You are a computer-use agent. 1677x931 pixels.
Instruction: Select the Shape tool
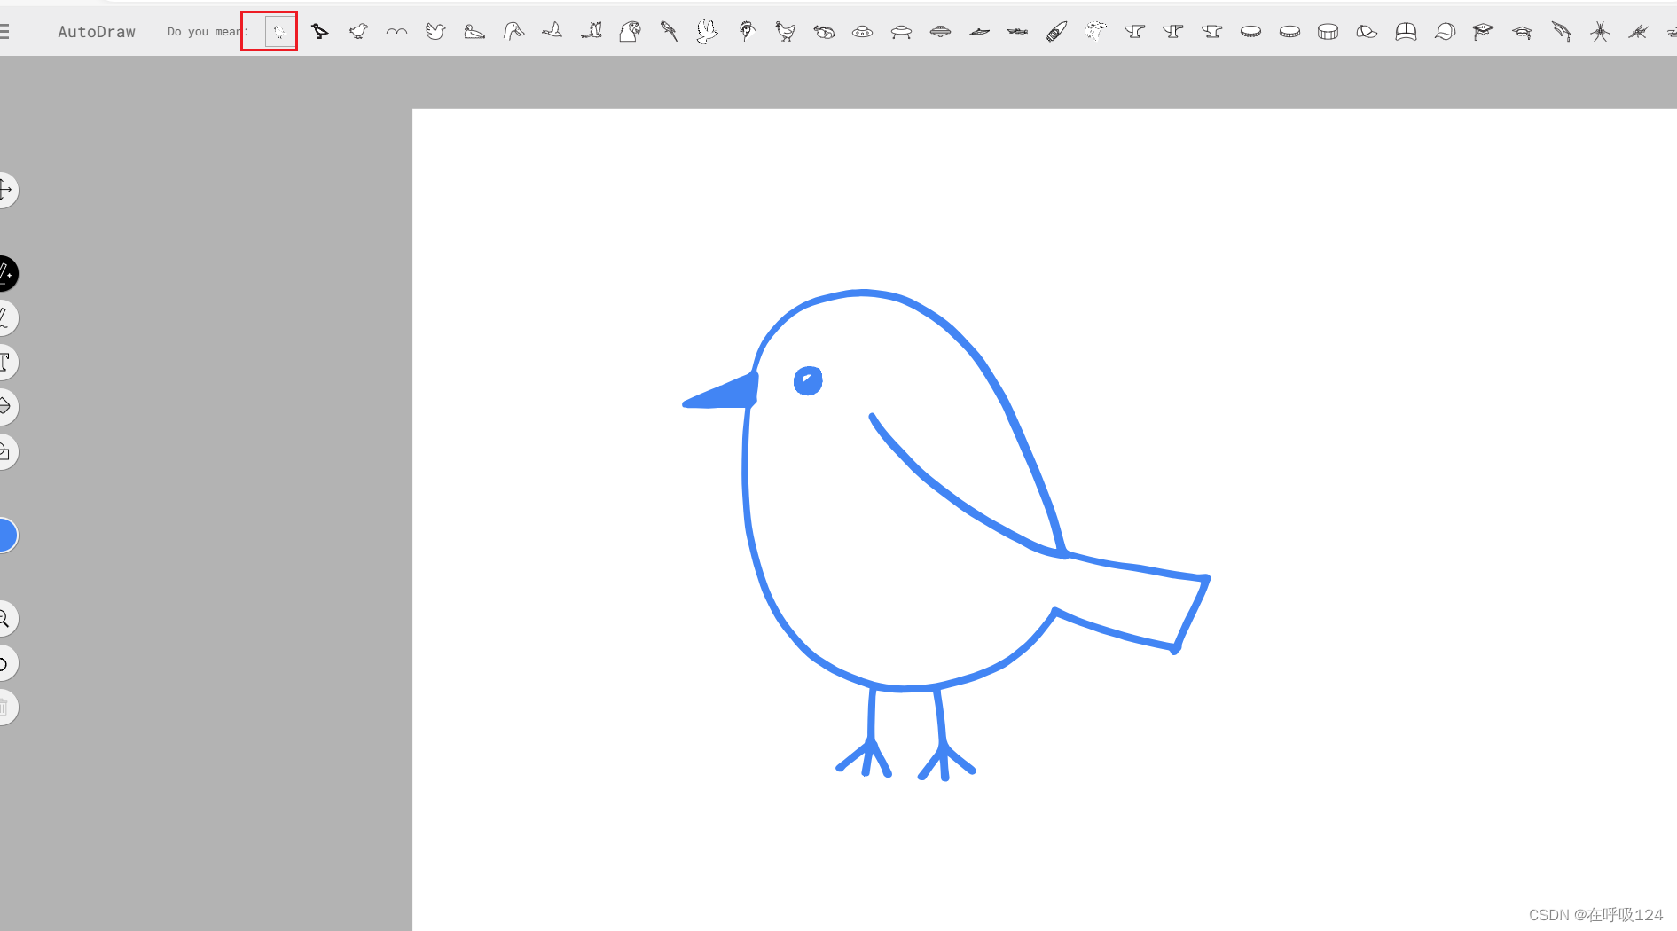(x=5, y=452)
